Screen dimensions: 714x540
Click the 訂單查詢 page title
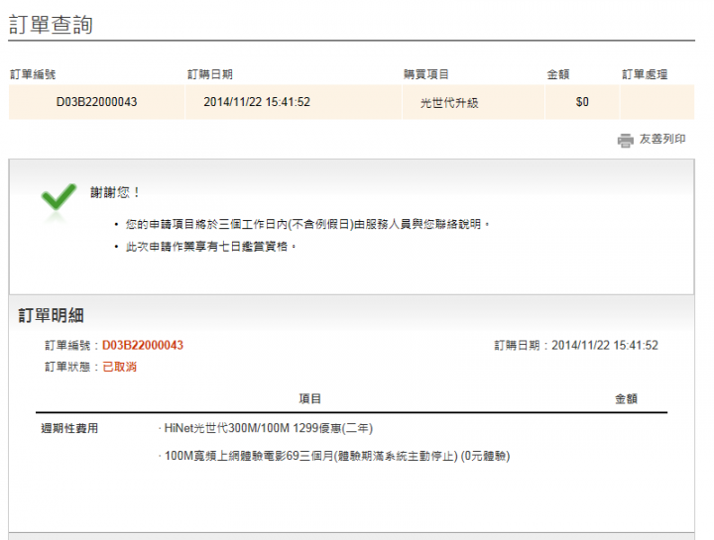51,25
